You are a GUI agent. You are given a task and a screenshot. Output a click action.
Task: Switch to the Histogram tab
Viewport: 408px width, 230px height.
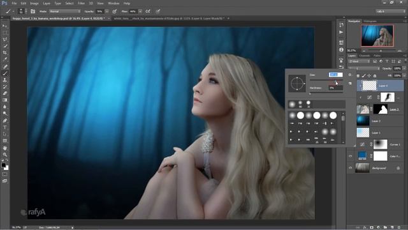[370, 21]
